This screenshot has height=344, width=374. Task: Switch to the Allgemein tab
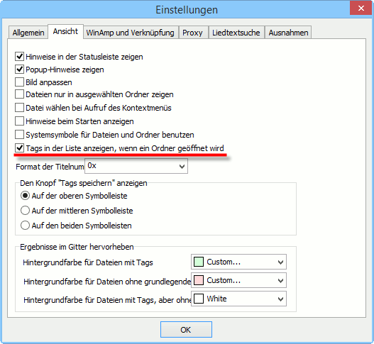[x=28, y=33]
